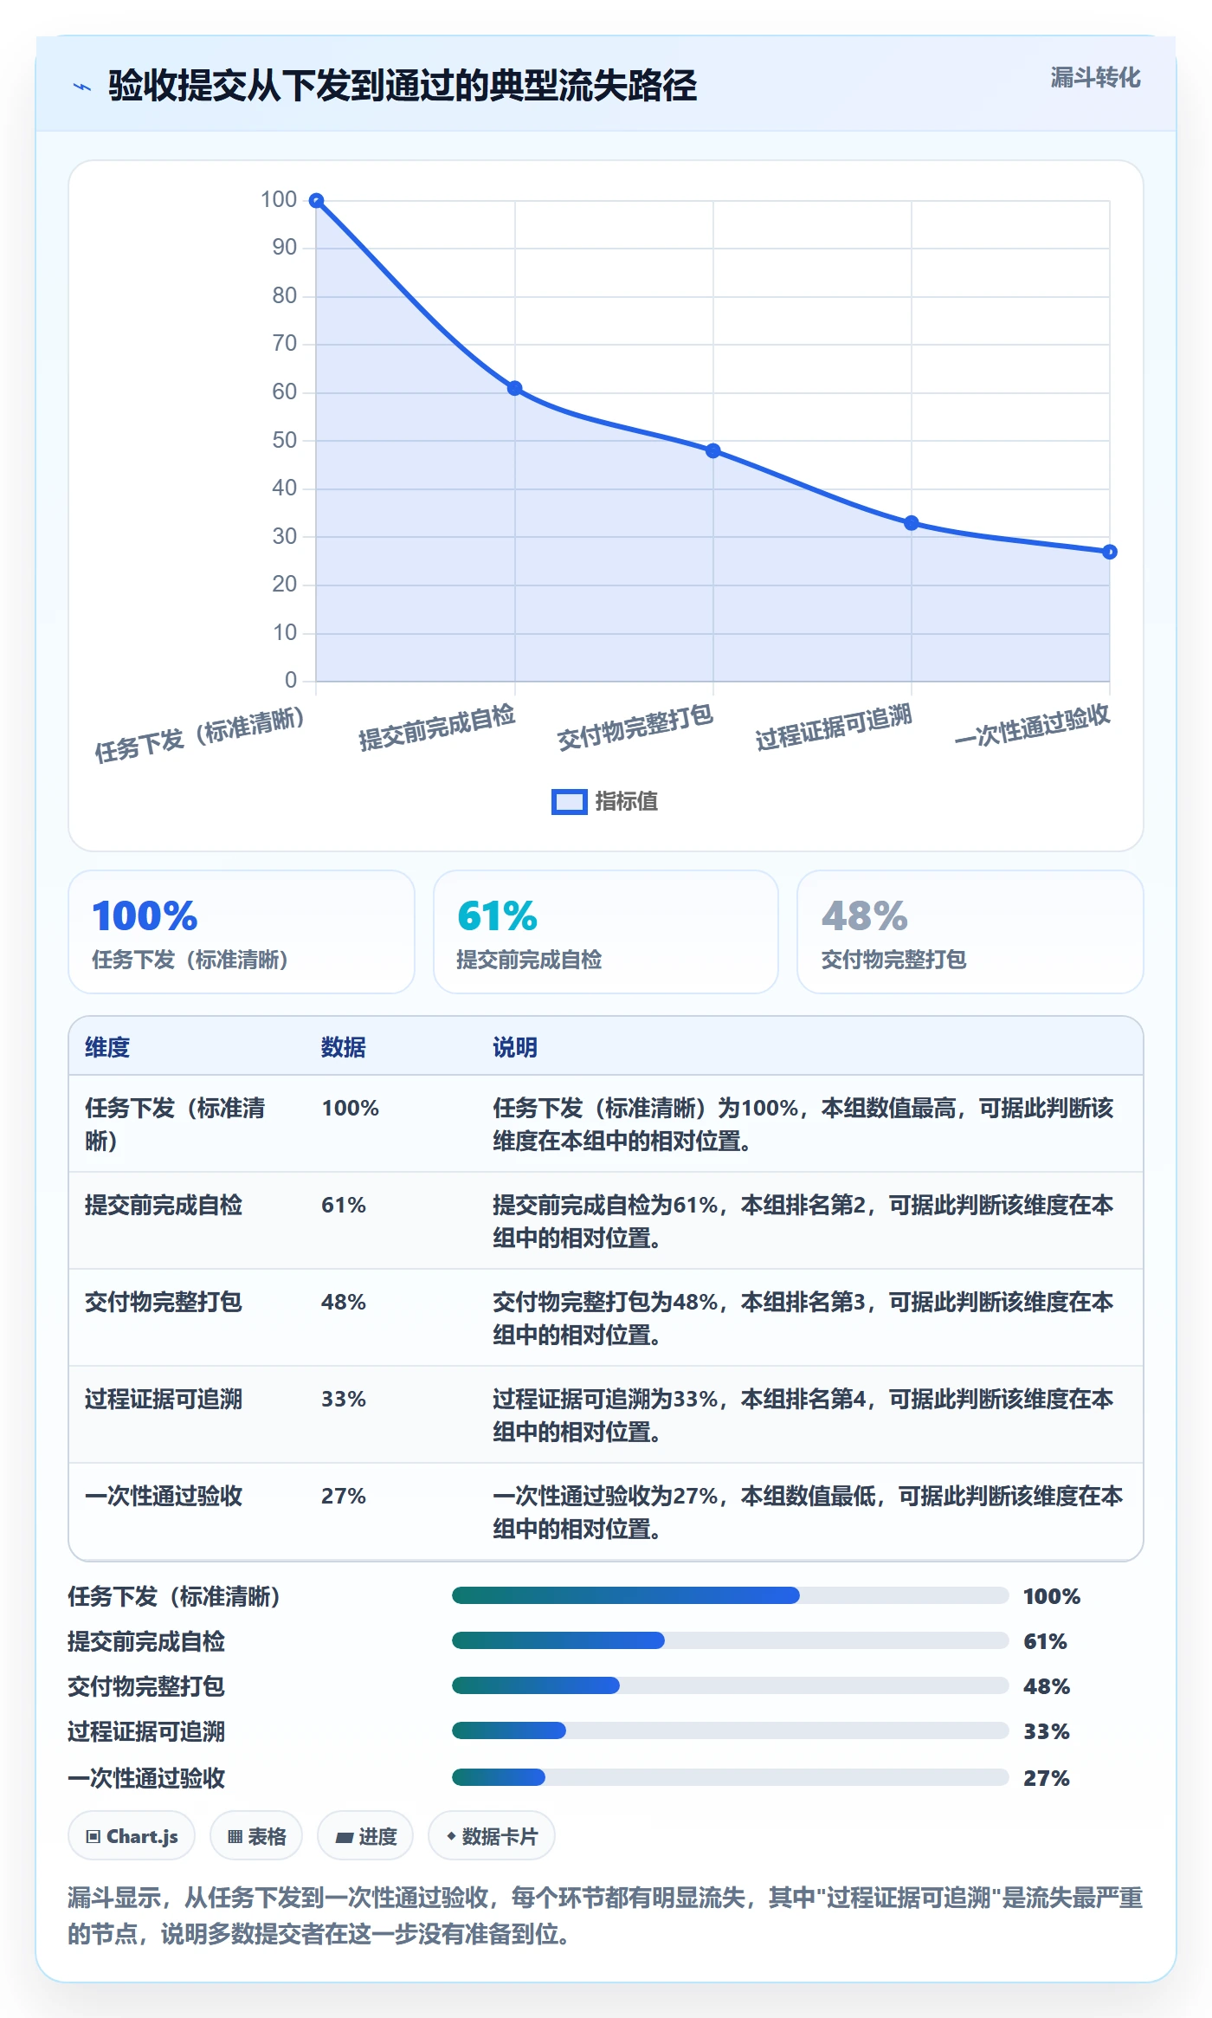The width and height of the screenshot is (1212, 2018).
Task: Click the 61% label beside progress bars
Action: tap(1045, 1641)
